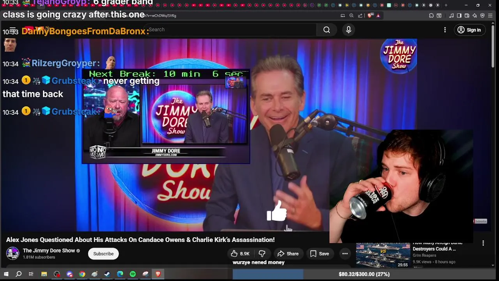The width and height of the screenshot is (499, 281).
Task: Dislike the Jimmy Dore video
Action: tap(262, 254)
